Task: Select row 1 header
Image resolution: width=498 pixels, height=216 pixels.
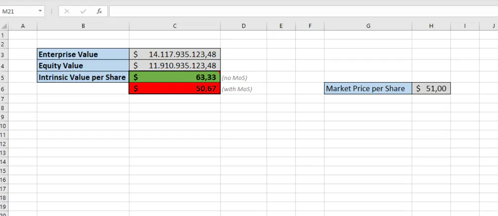Action: [4, 35]
